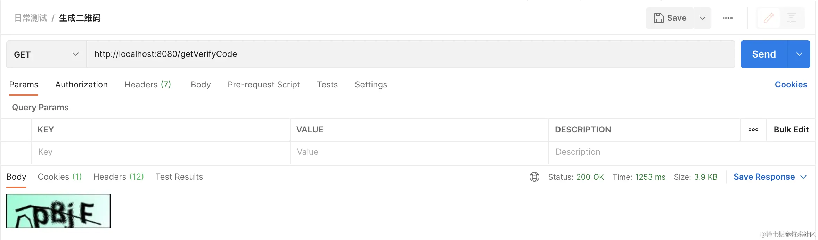Switch to the Authorization tab

point(81,85)
